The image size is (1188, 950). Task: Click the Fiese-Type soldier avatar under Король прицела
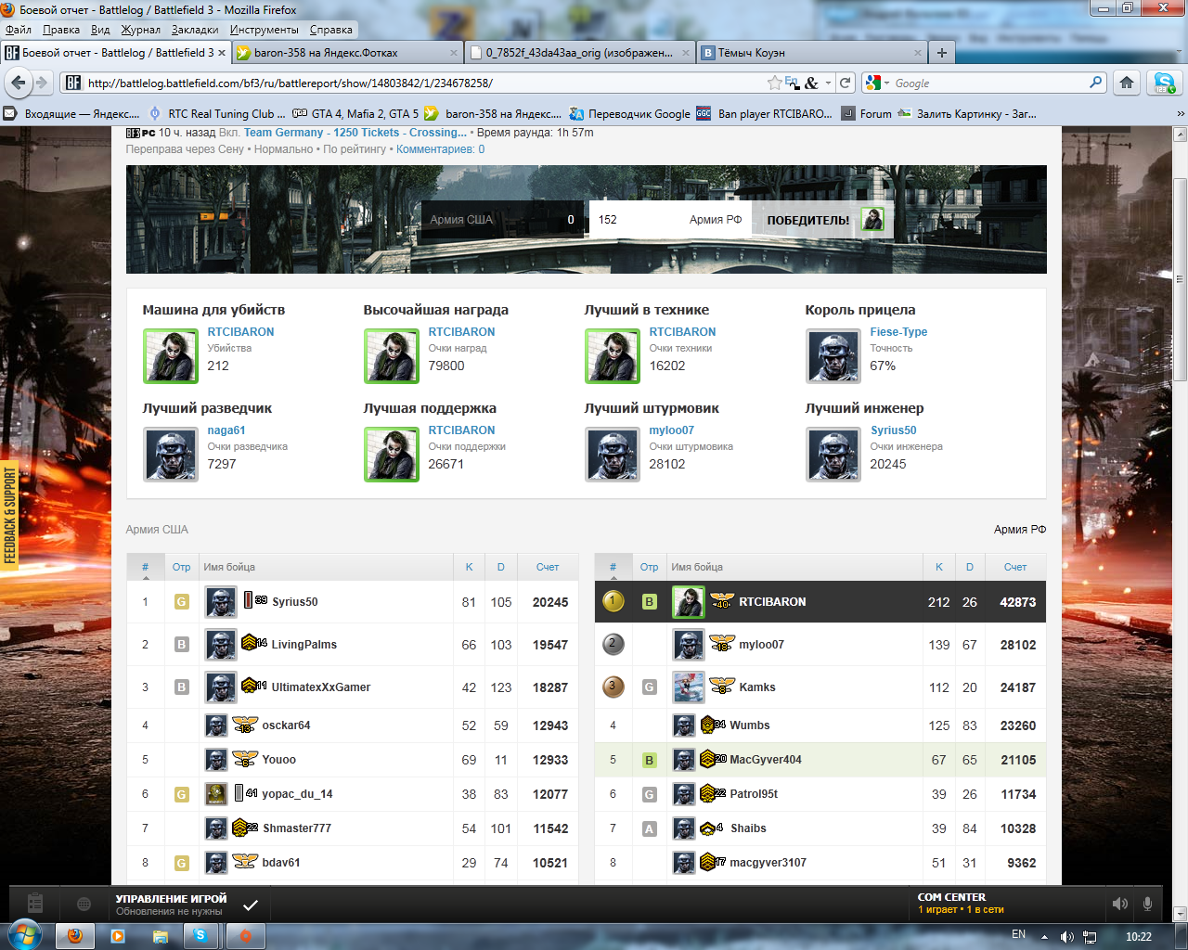pyautogui.click(x=833, y=355)
